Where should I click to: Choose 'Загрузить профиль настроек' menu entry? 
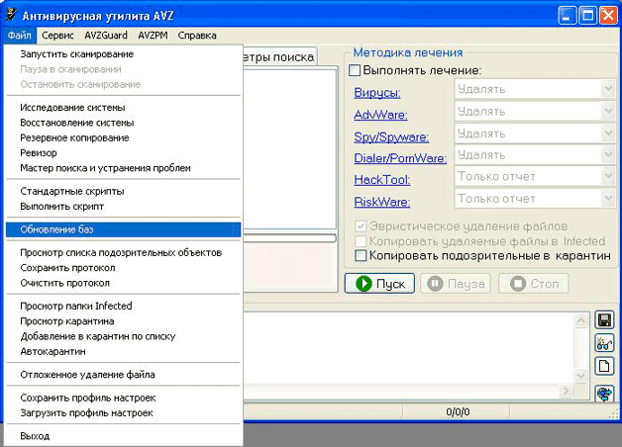124,413
